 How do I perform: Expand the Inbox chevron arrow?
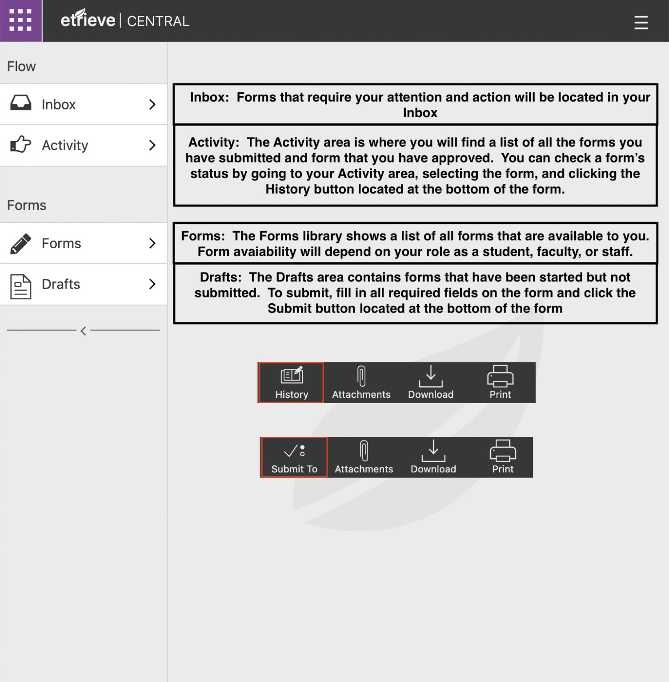[x=152, y=104]
